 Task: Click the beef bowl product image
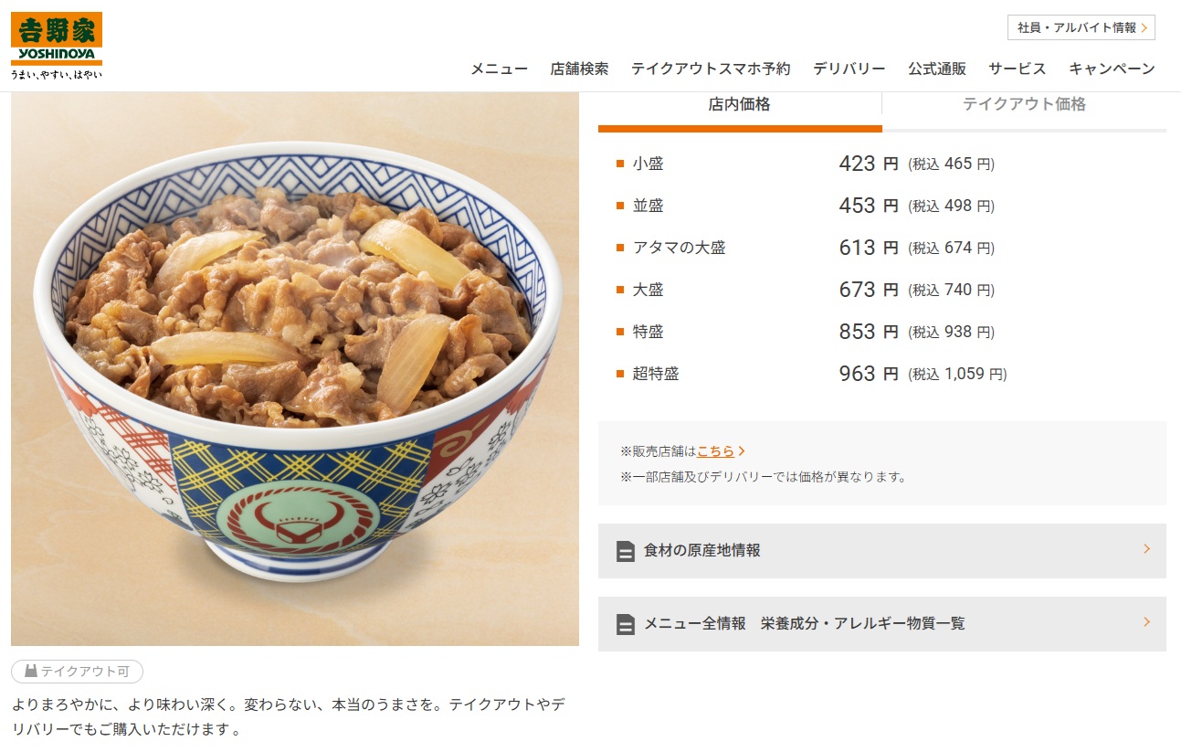tap(295, 369)
